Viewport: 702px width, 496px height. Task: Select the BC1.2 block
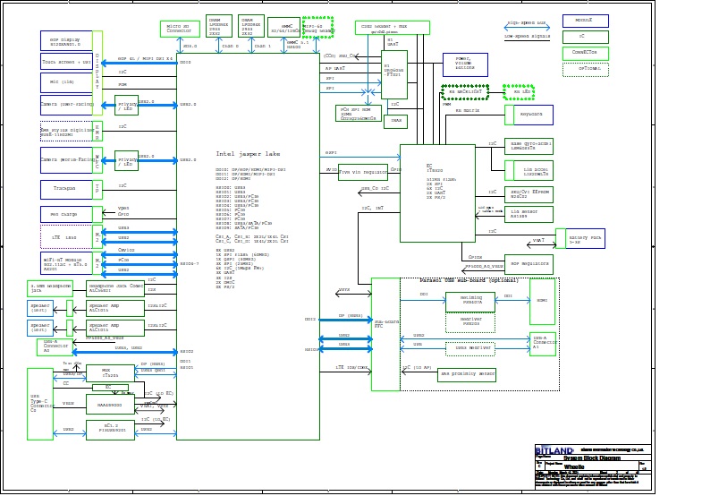point(110,430)
